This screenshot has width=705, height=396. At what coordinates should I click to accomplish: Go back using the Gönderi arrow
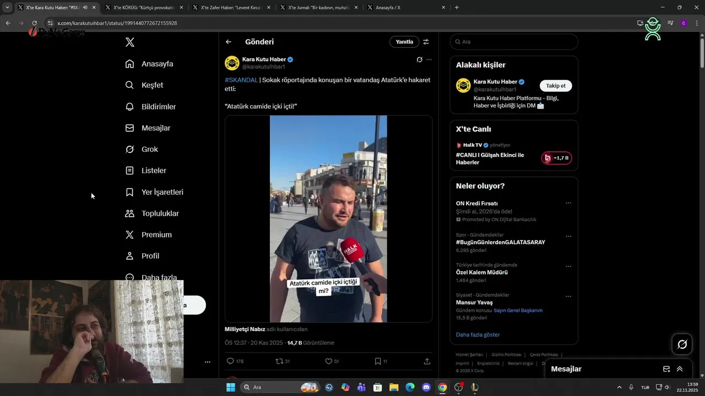[229, 42]
